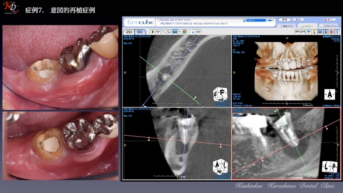
Task: Open the レビュー review tab
Action: (x=308, y=26)
